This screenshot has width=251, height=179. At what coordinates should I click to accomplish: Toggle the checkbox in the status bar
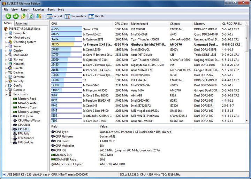[4, 174]
